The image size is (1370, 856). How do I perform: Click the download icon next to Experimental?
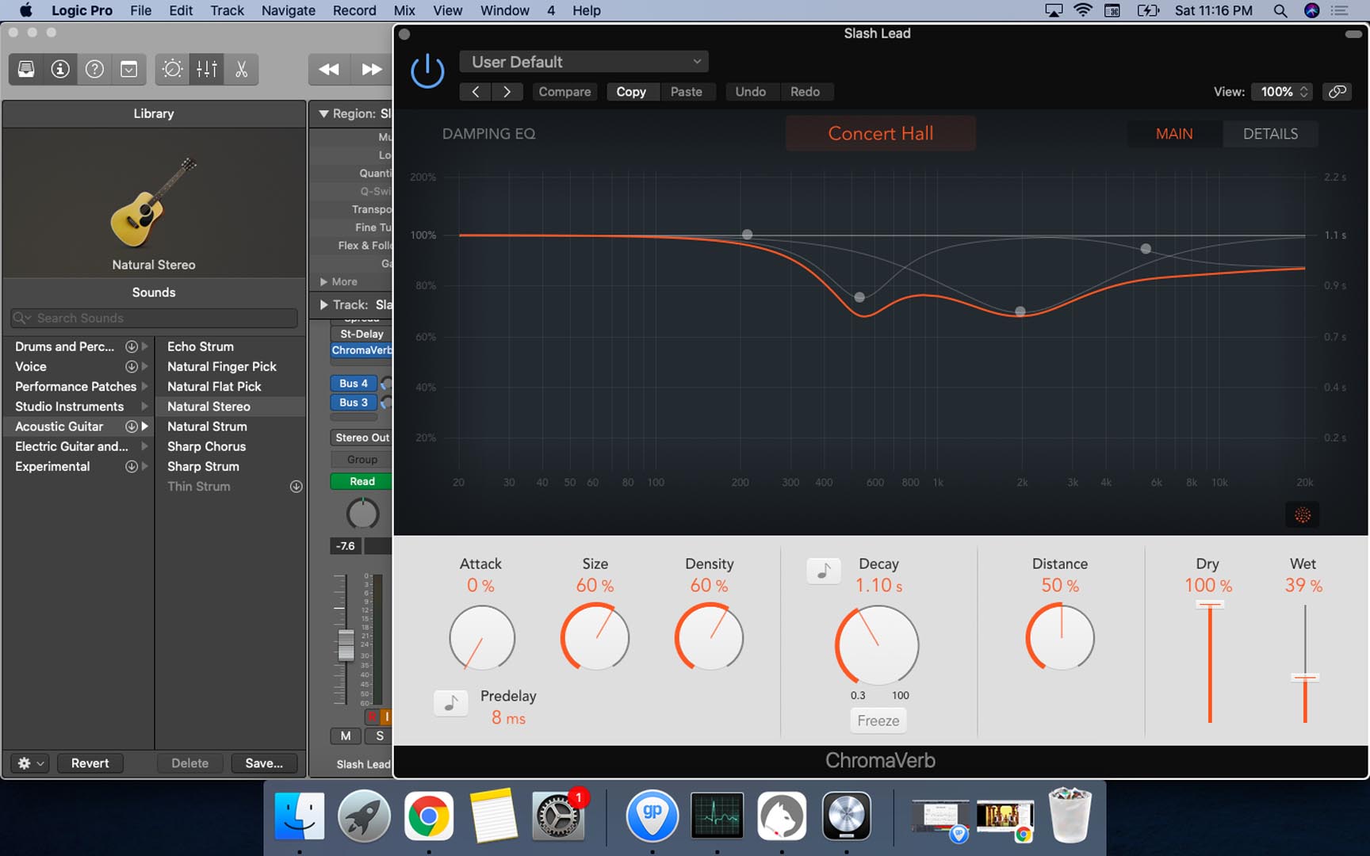point(132,466)
